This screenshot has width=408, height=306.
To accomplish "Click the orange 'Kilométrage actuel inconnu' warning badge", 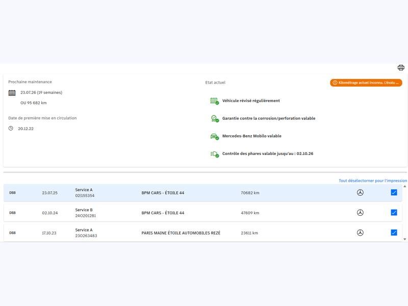I will 366,83.
